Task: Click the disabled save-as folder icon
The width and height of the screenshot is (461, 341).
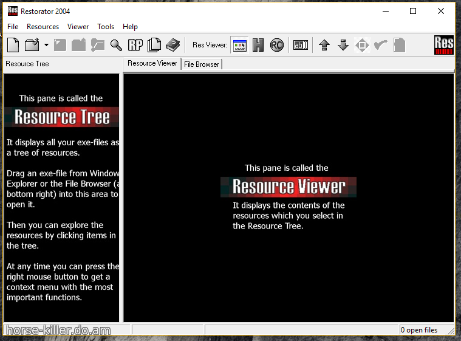Action: (79, 45)
